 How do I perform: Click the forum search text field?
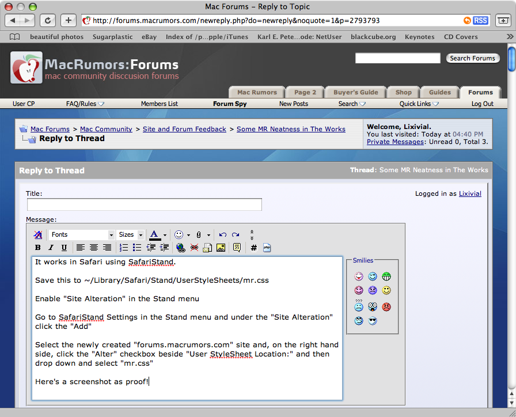coord(397,58)
